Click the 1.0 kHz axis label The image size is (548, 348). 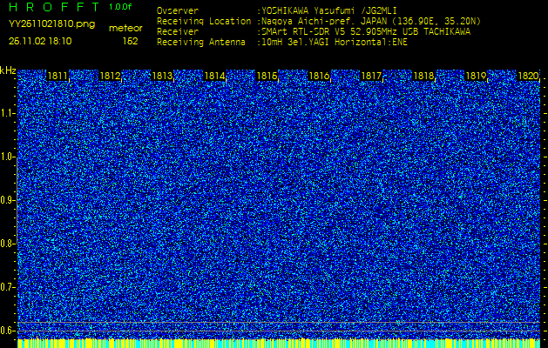[7, 157]
